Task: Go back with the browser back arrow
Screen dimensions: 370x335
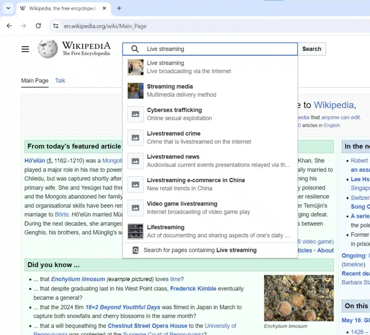Action: point(9,26)
